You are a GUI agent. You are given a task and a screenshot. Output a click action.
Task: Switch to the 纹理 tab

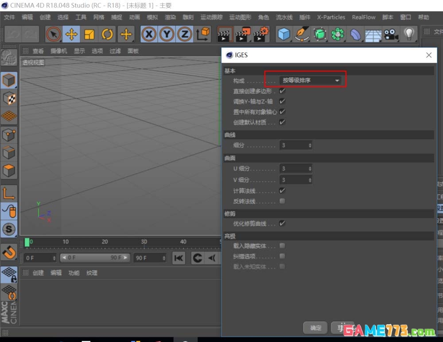click(91, 273)
